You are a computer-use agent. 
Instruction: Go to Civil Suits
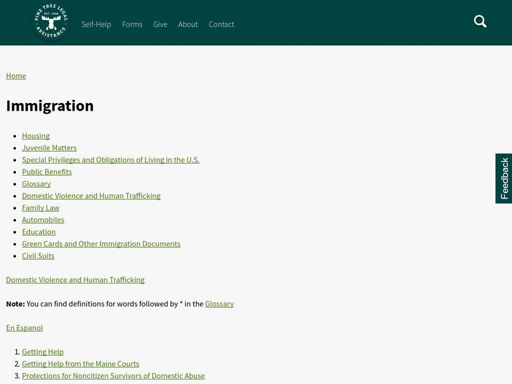[x=38, y=256]
